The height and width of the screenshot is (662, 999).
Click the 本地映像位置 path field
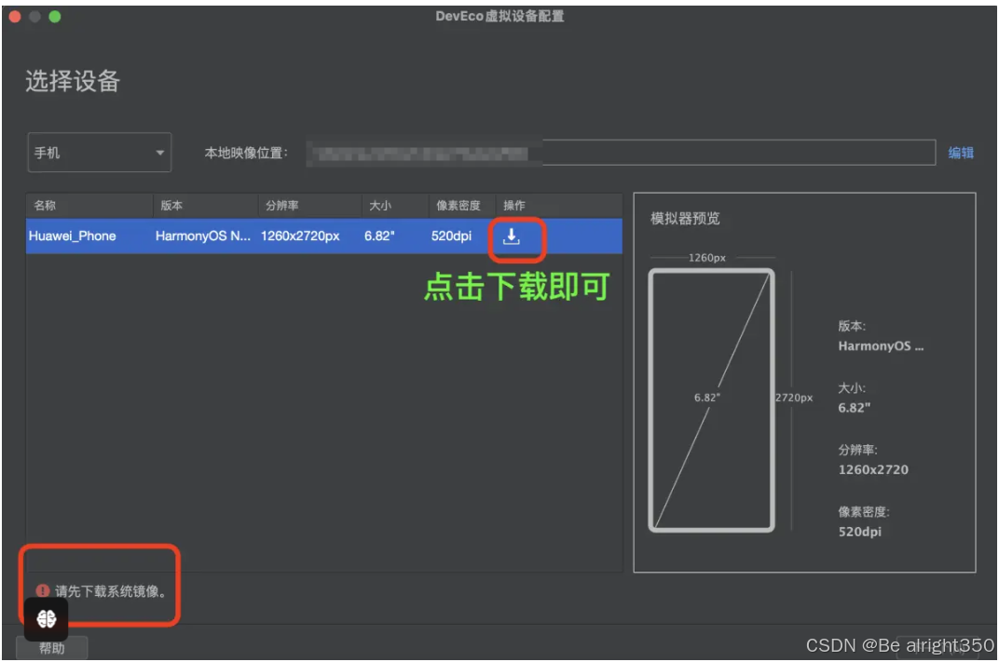[621, 153]
